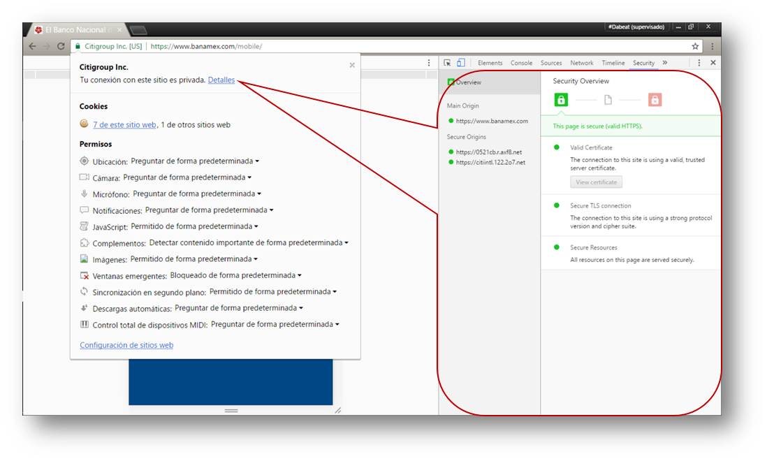
Task: Open Configuración de sitios web link
Action: point(126,345)
